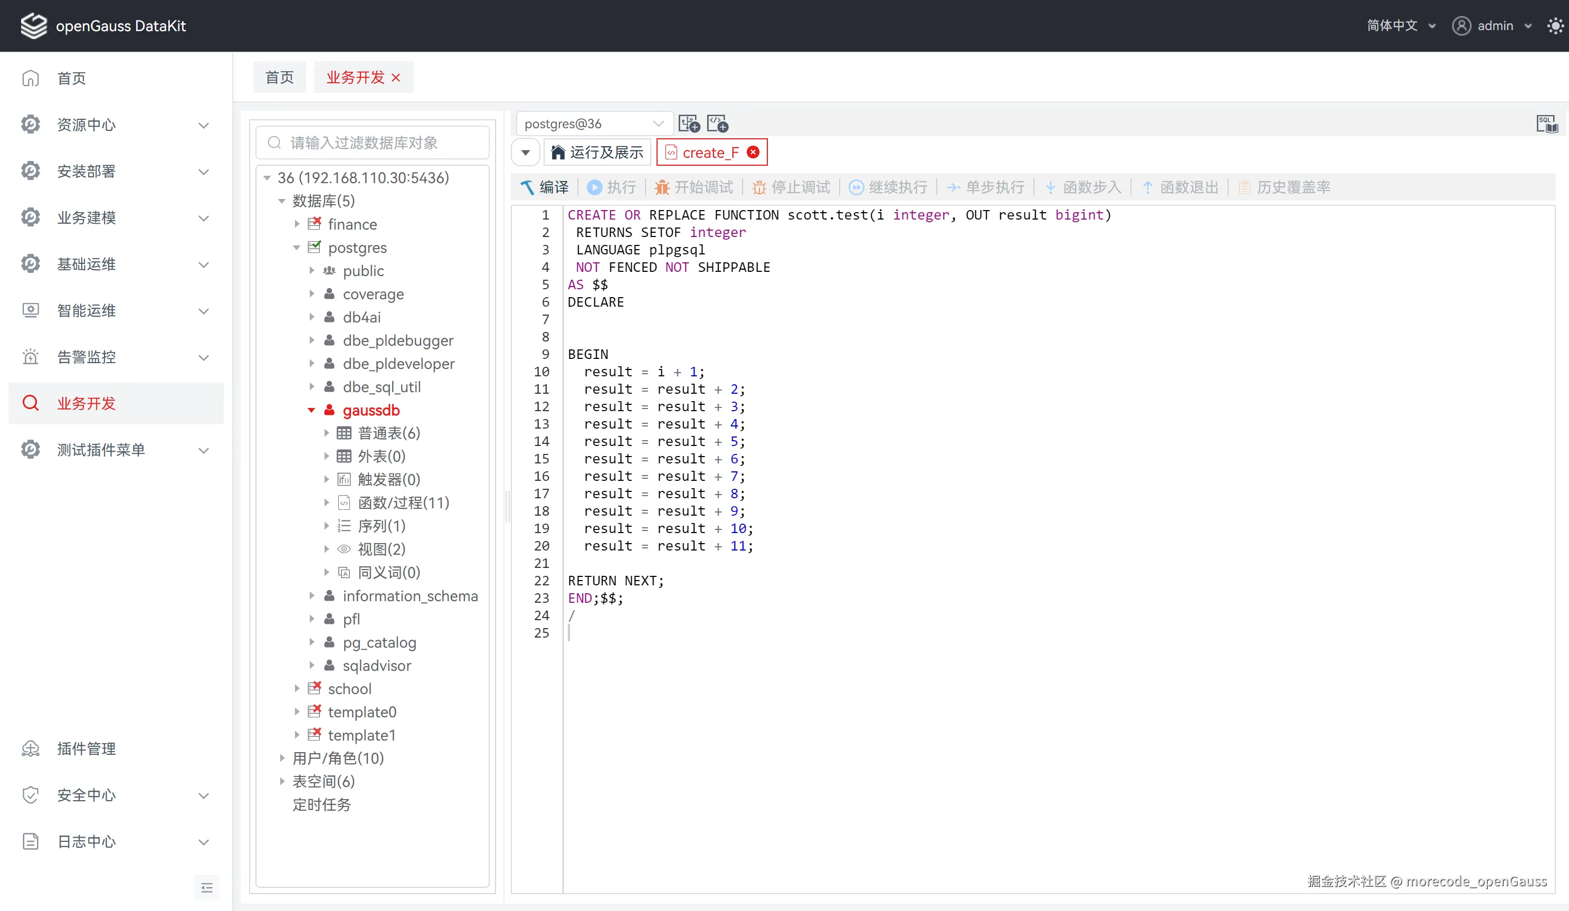The width and height of the screenshot is (1569, 911).
Task: Open the editor tab list dropdown arrow
Action: (526, 153)
